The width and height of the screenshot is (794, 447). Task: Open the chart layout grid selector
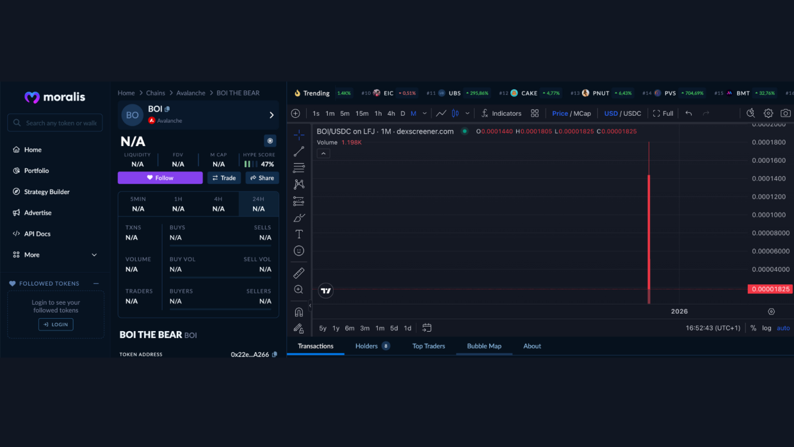(535, 113)
